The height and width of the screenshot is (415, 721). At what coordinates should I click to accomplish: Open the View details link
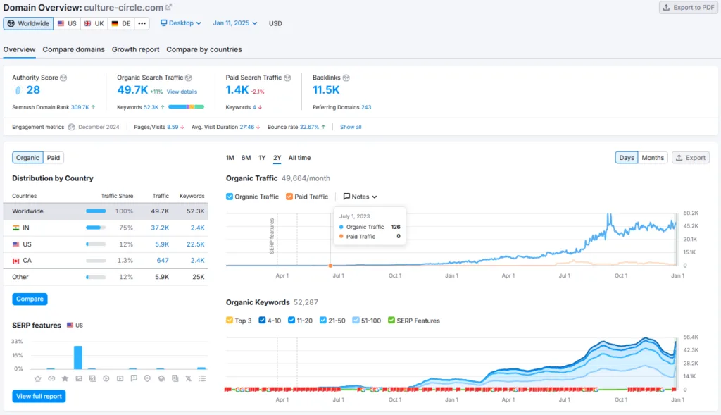click(x=182, y=92)
